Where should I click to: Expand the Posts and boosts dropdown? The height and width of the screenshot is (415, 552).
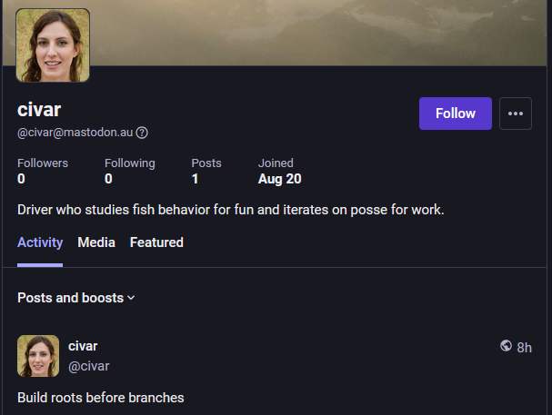[76, 298]
